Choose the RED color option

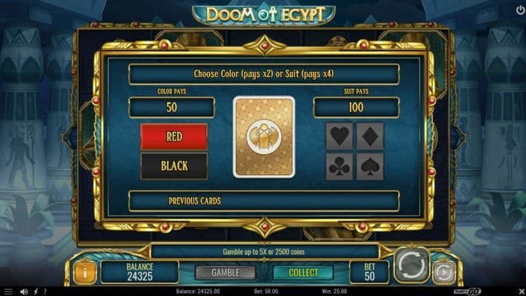click(174, 136)
